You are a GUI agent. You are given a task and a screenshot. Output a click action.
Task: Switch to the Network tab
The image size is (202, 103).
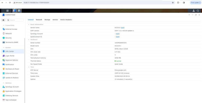pos(39,20)
